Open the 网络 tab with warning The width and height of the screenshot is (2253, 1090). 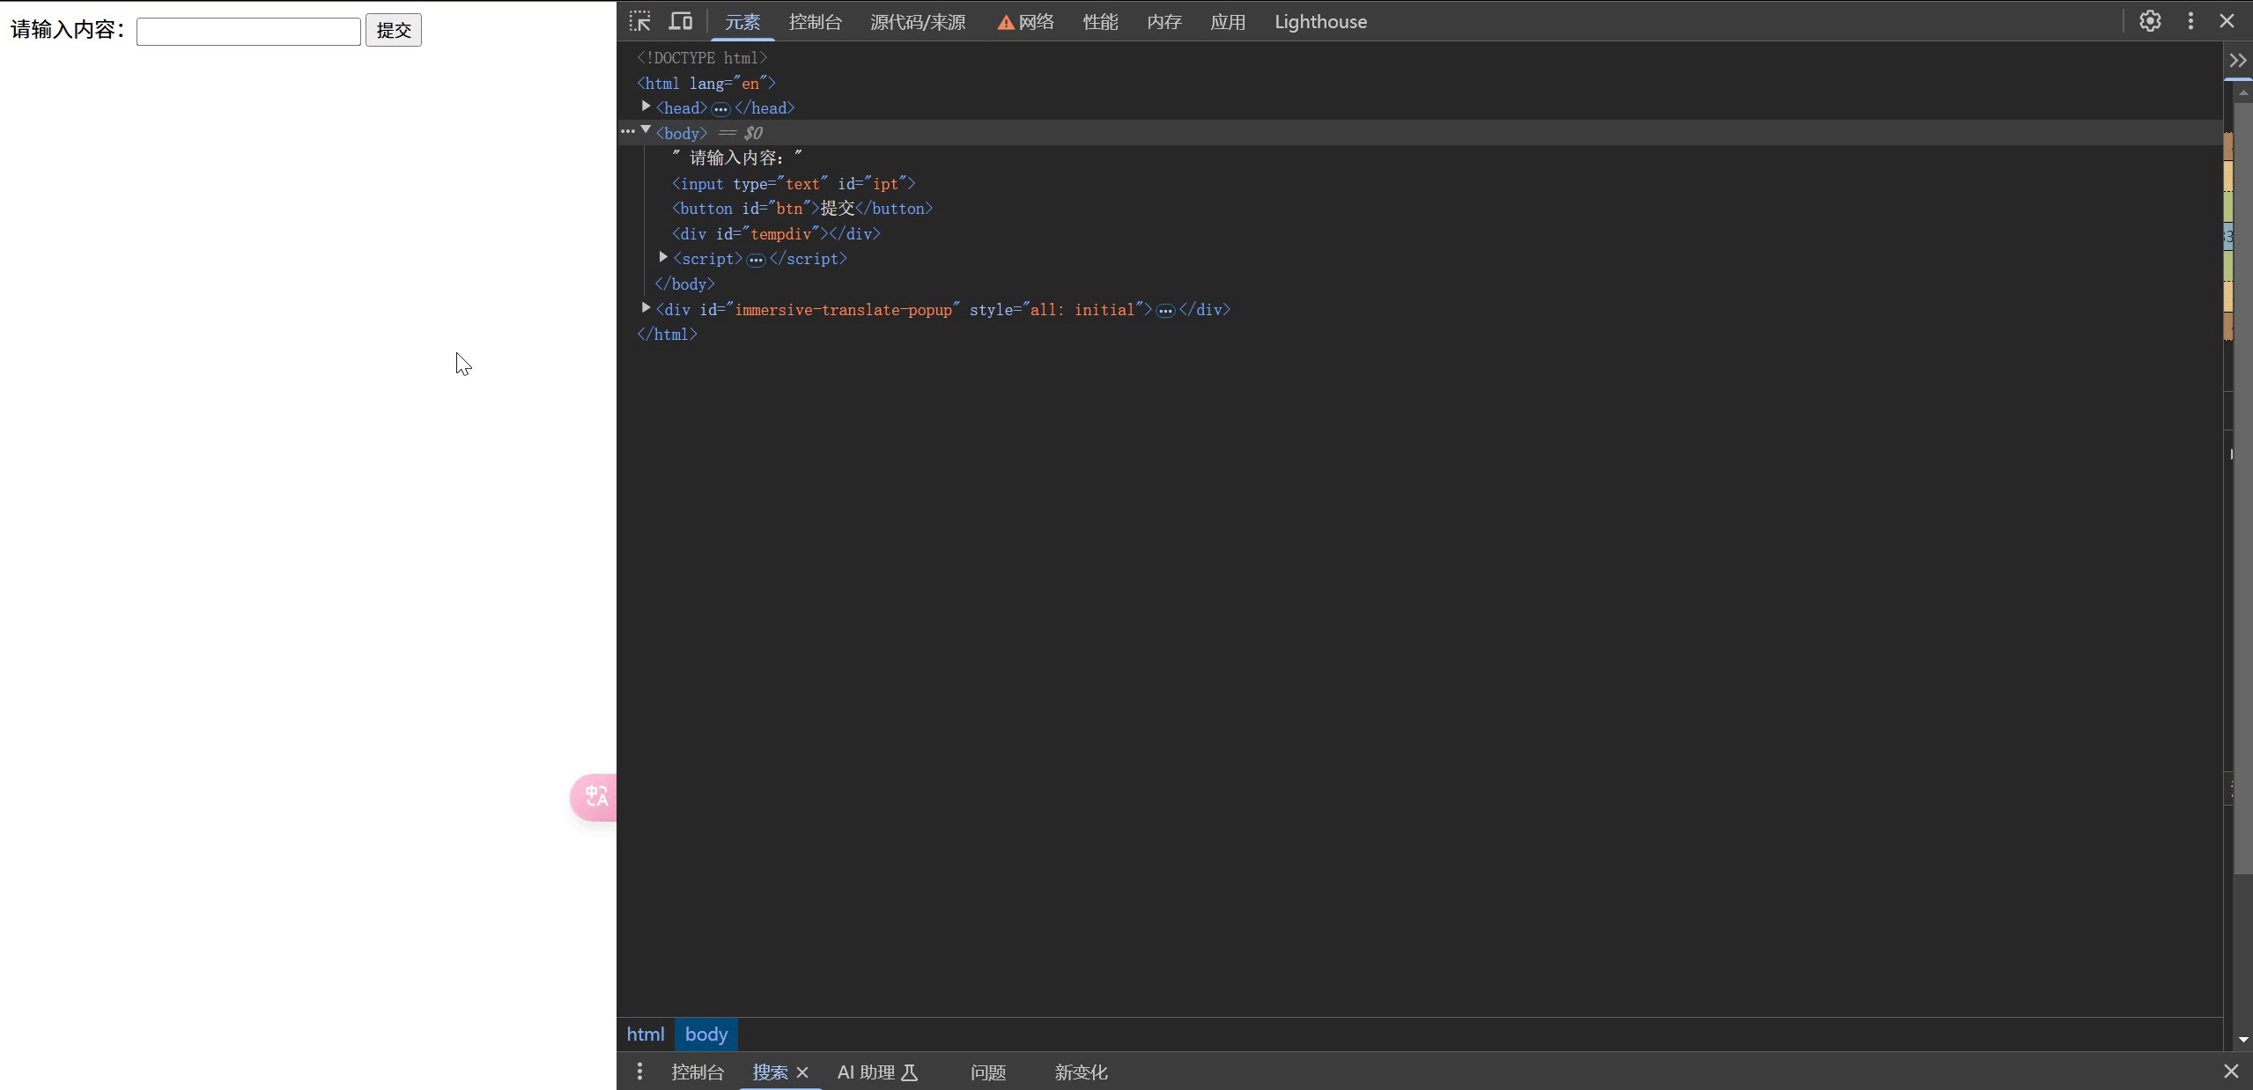(1026, 22)
